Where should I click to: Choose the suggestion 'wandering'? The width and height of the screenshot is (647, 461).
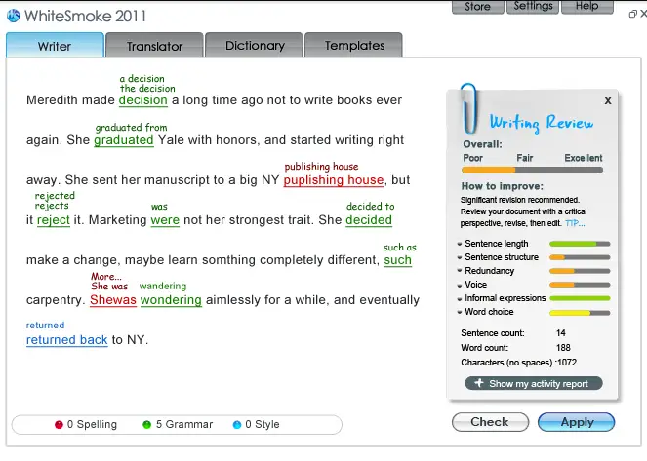[163, 286]
